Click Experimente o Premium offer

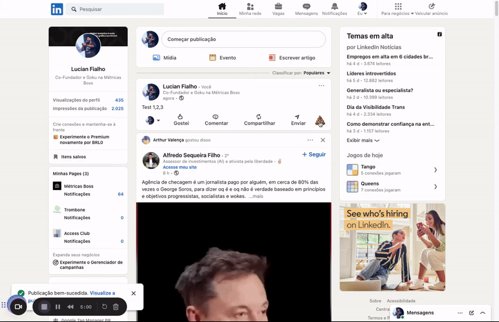[84, 140]
